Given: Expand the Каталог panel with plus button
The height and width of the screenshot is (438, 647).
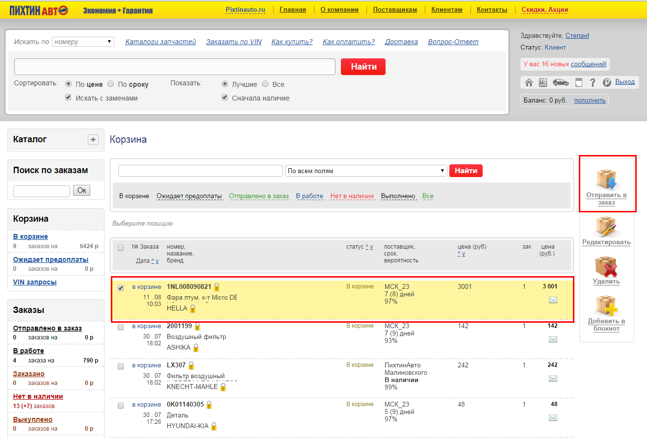Looking at the screenshot, I should [x=93, y=140].
